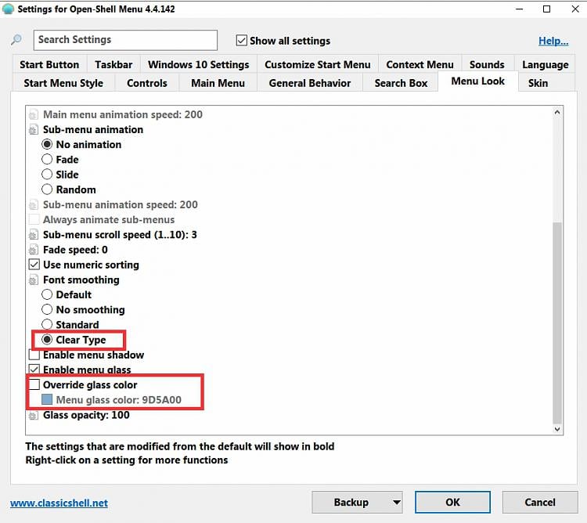
Task: Open the www.classicshell.net link
Action: point(59,503)
